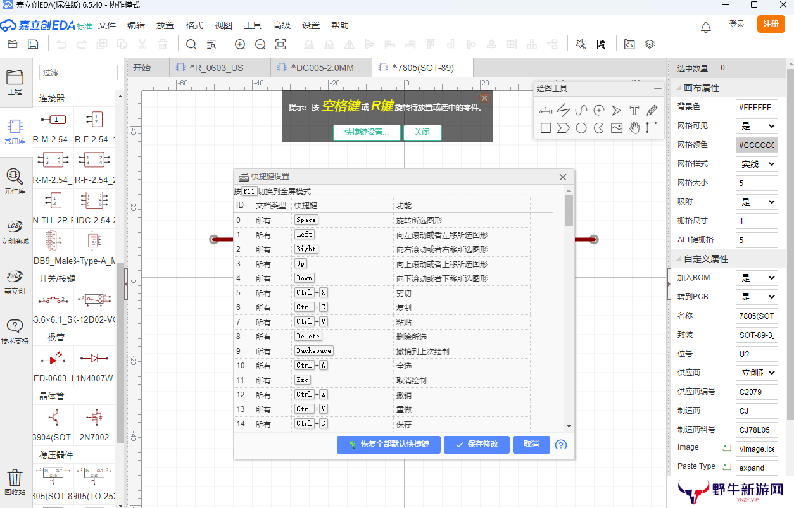Screen dimensions: 794x508
Task: Switch to the 开始 tab
Action: (x=147, y=68)
